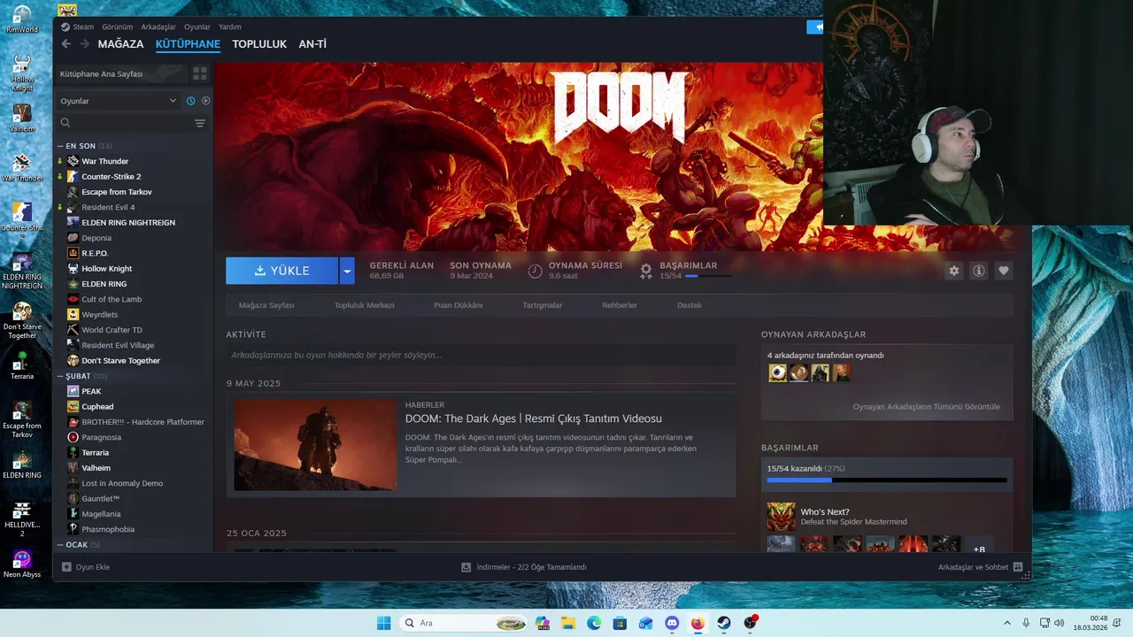Click PEAK game icon in library
The height and width of the screenshot is (637, 1133).
tap(73, 391)
